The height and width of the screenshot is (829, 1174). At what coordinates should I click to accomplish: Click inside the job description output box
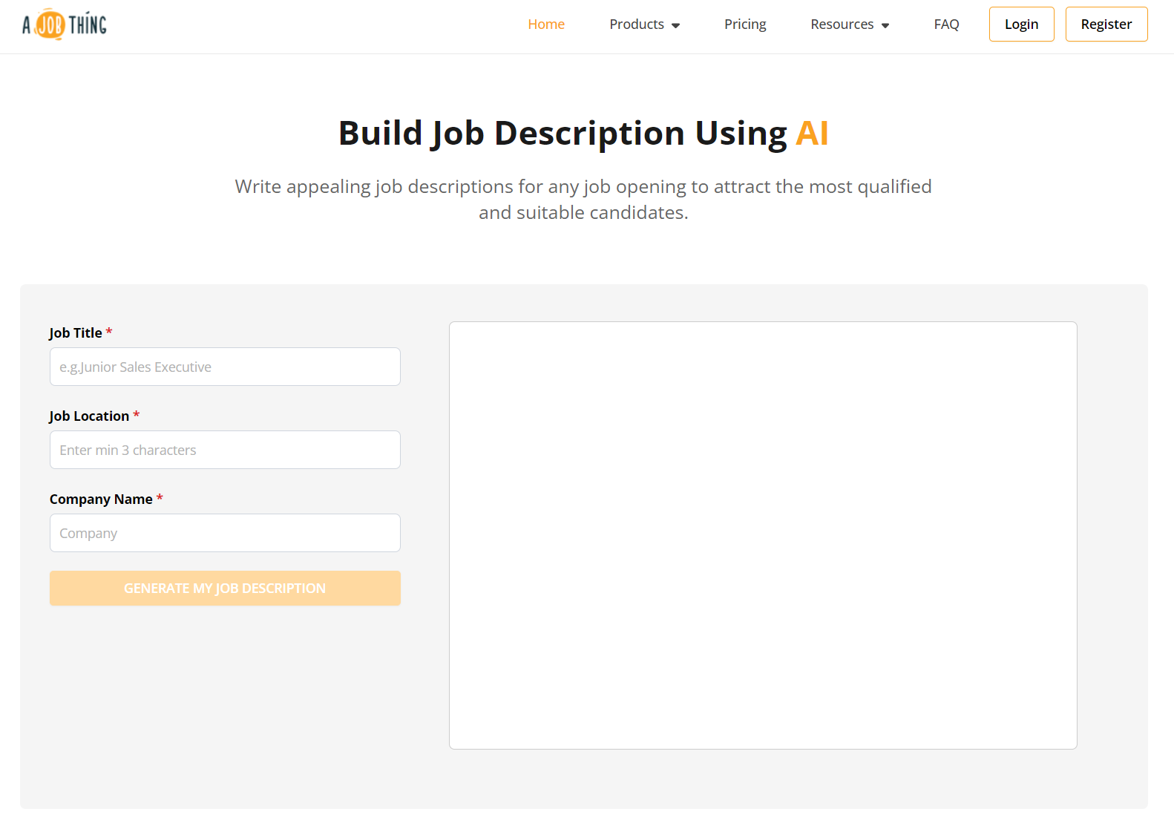763,535
